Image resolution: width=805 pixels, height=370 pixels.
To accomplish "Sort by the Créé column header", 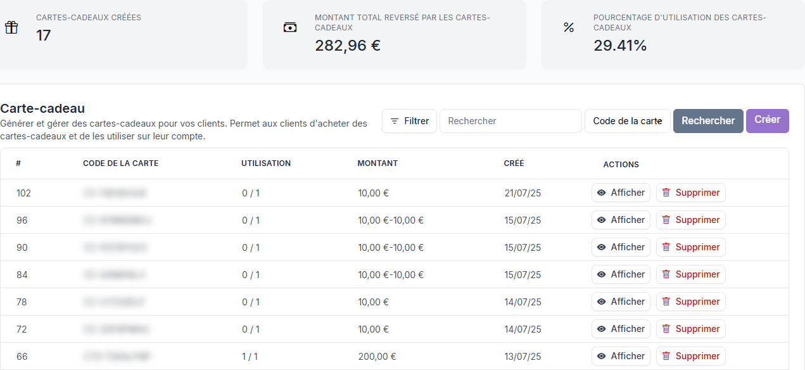I will pos(514,163).
